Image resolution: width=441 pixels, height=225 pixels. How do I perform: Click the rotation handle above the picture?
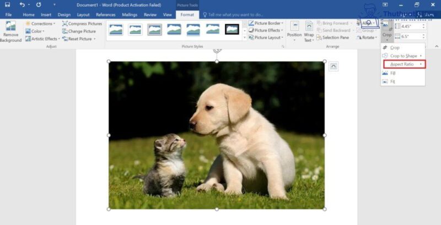[x=217, y=51]
